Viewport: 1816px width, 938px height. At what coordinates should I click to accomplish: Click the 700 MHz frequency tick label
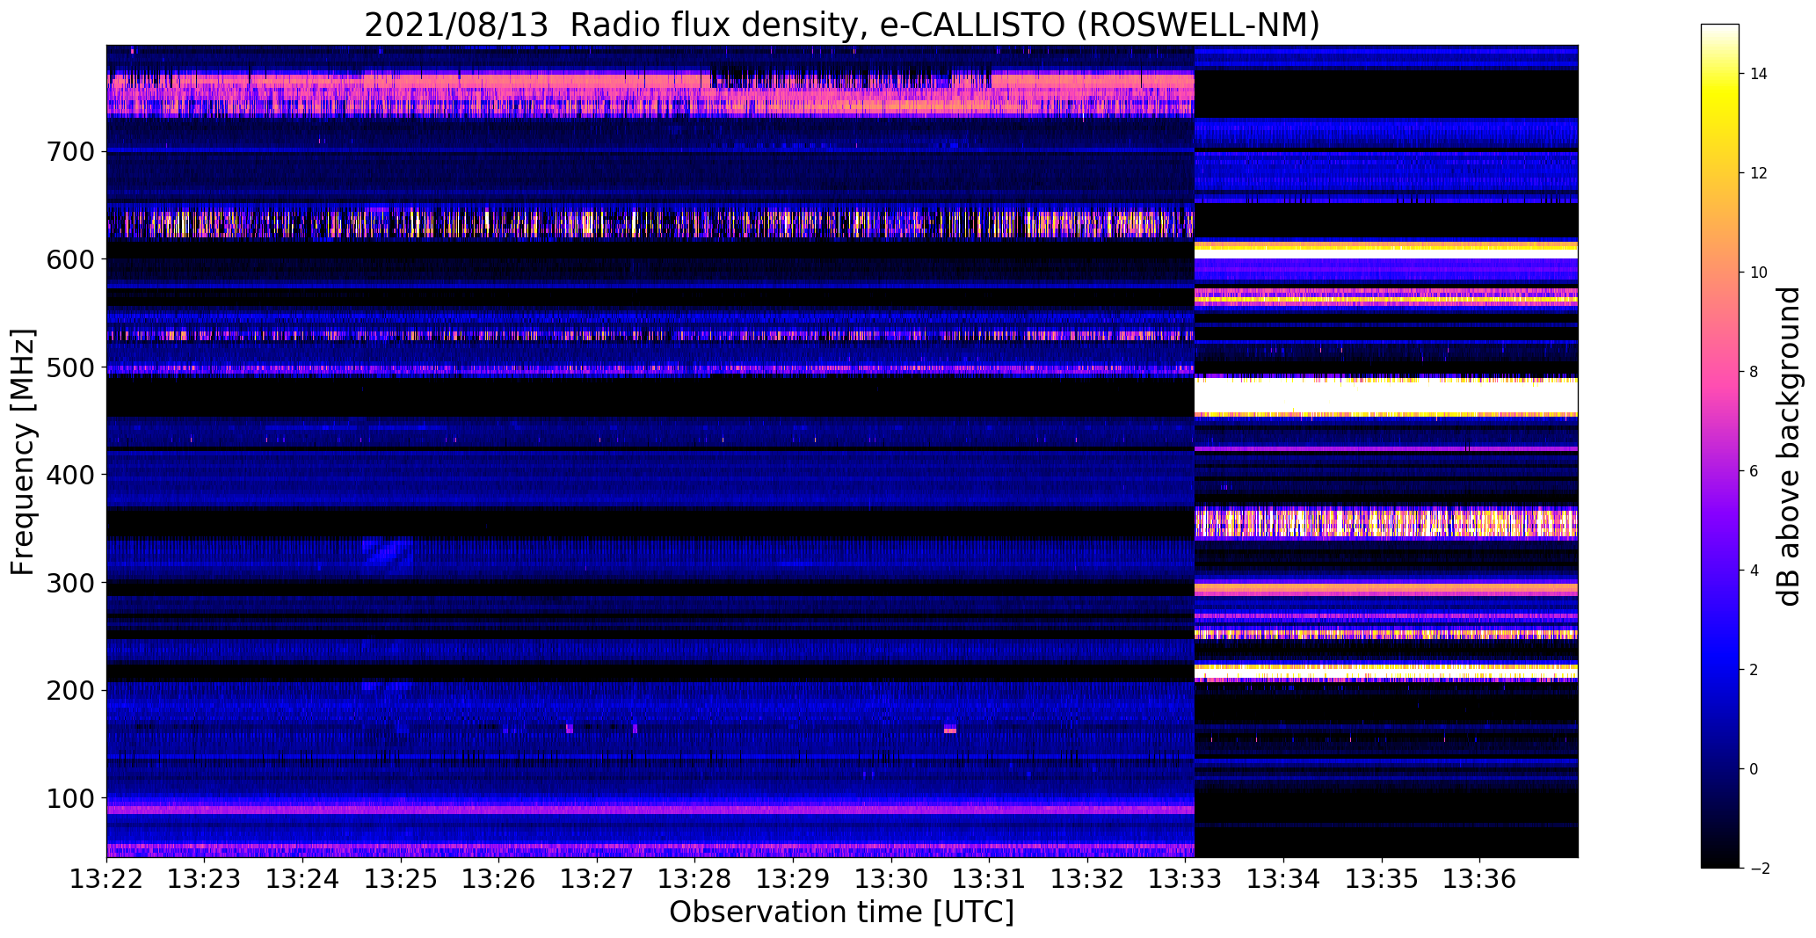tap(69, 151)
